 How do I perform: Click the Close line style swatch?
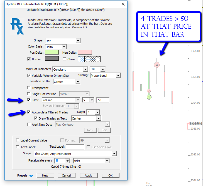pos(89,59)
